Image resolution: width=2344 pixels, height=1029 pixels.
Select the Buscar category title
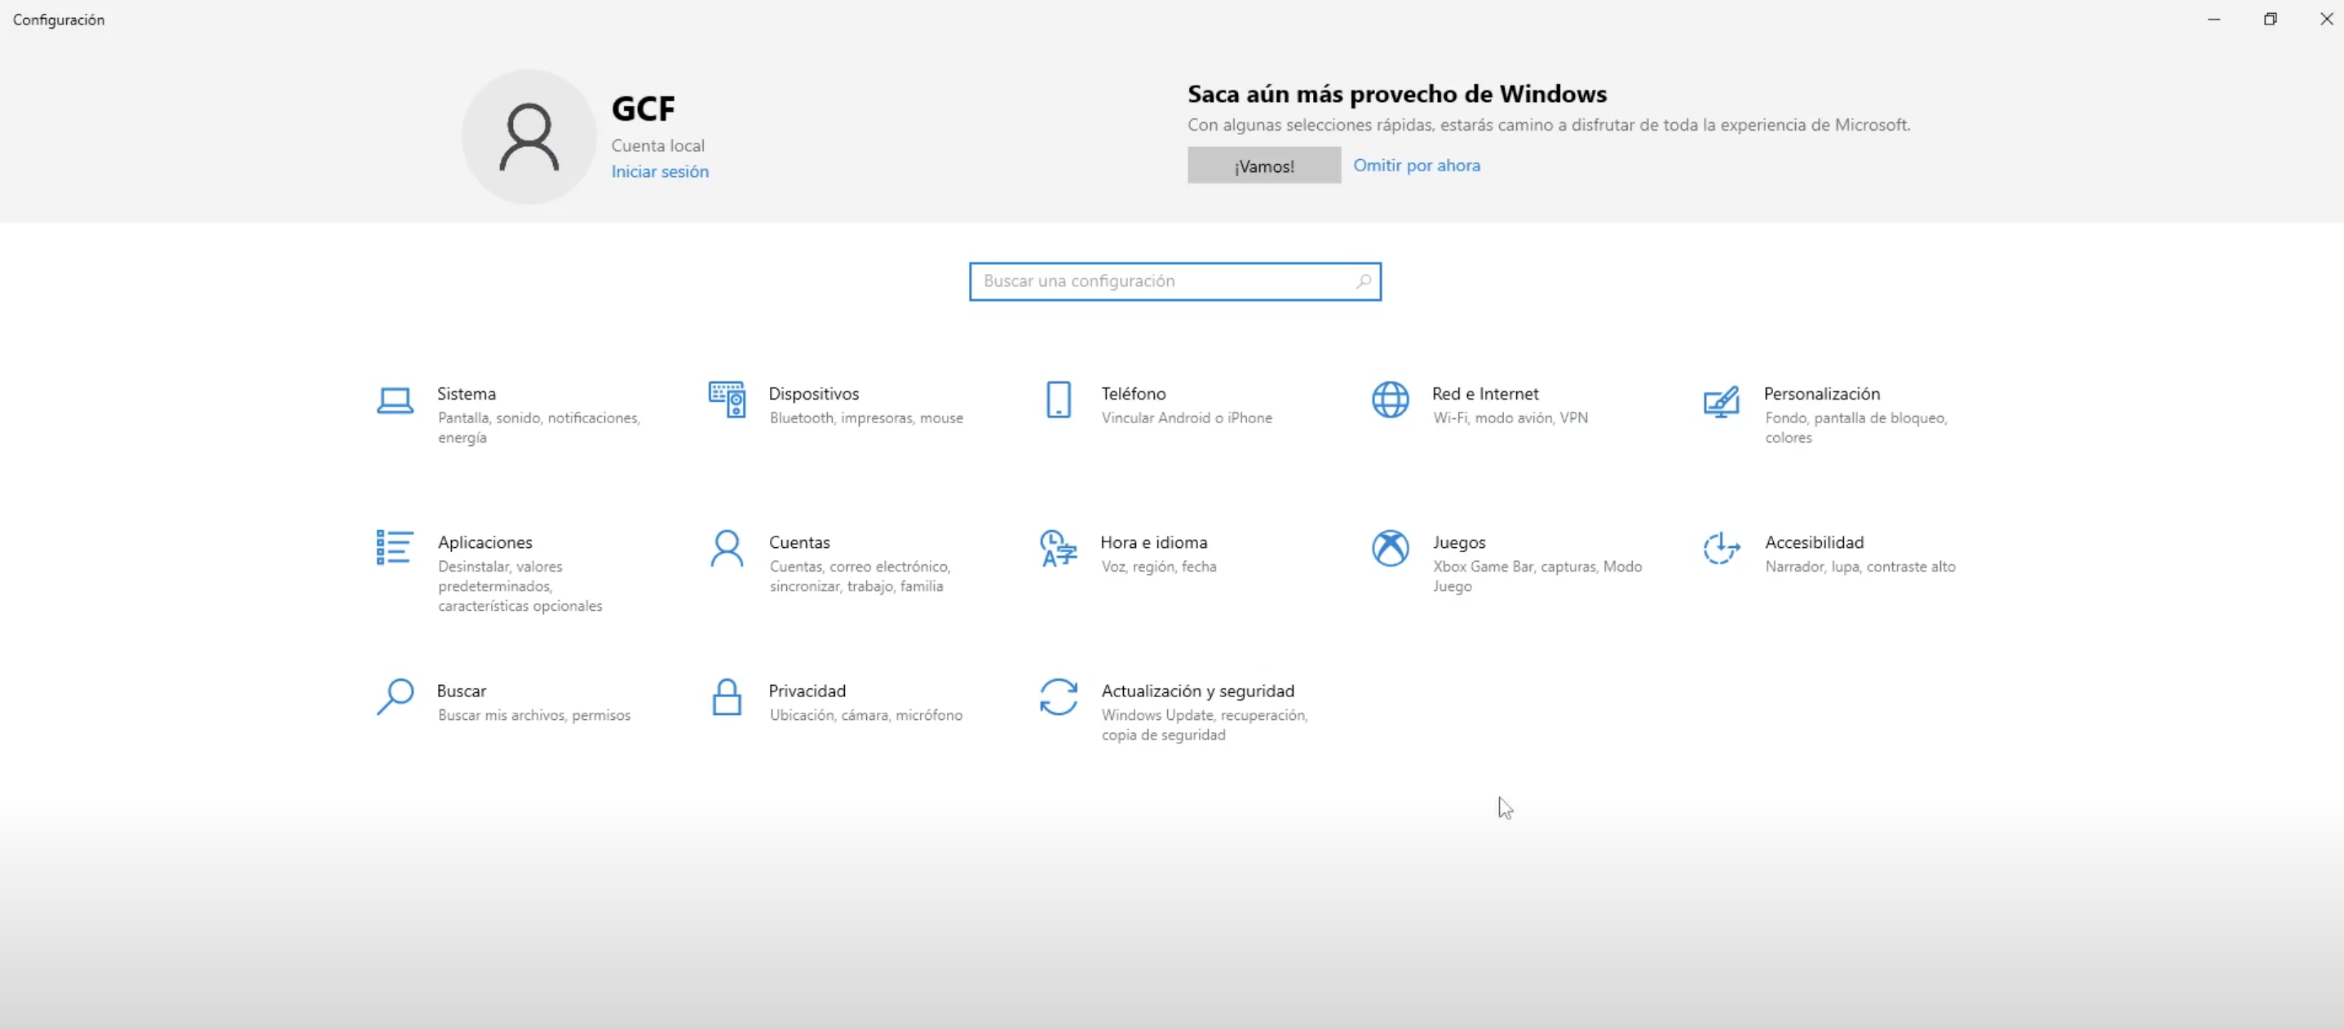[x=462, y=691]
